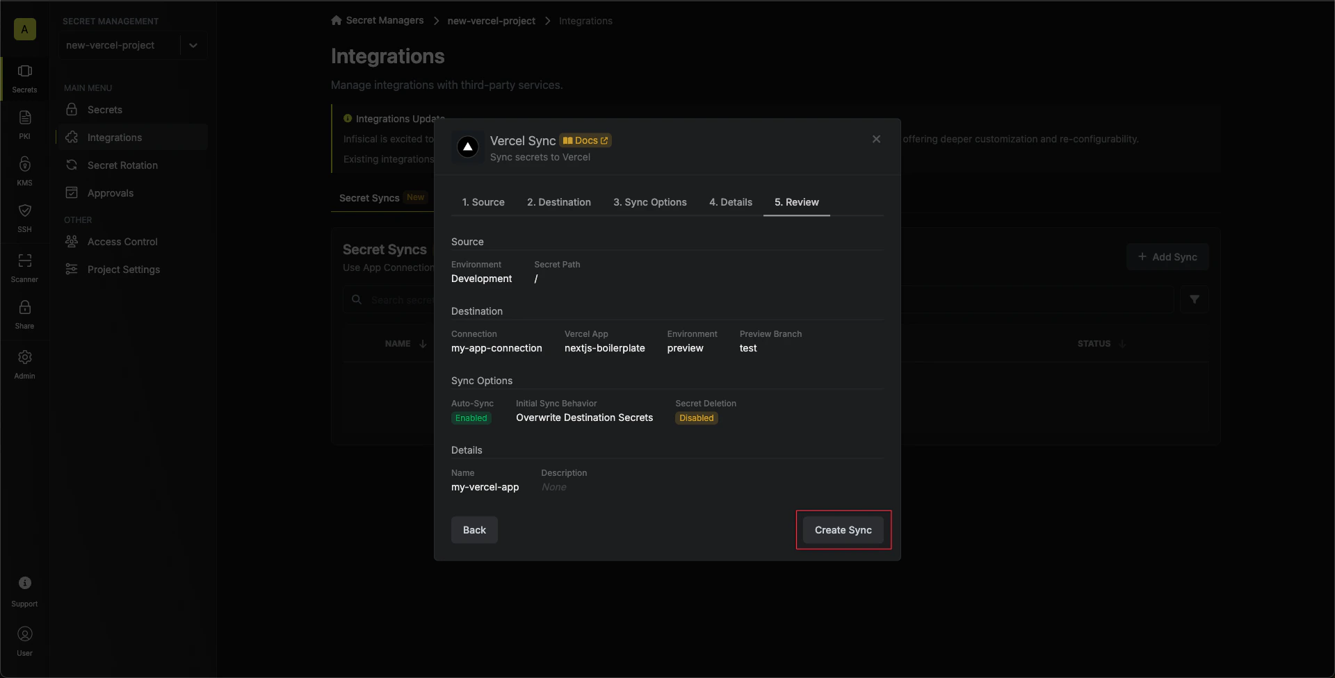Click the Create Sync button
1335x678 pixels.
pyautogui.click(x=843, y=530)
